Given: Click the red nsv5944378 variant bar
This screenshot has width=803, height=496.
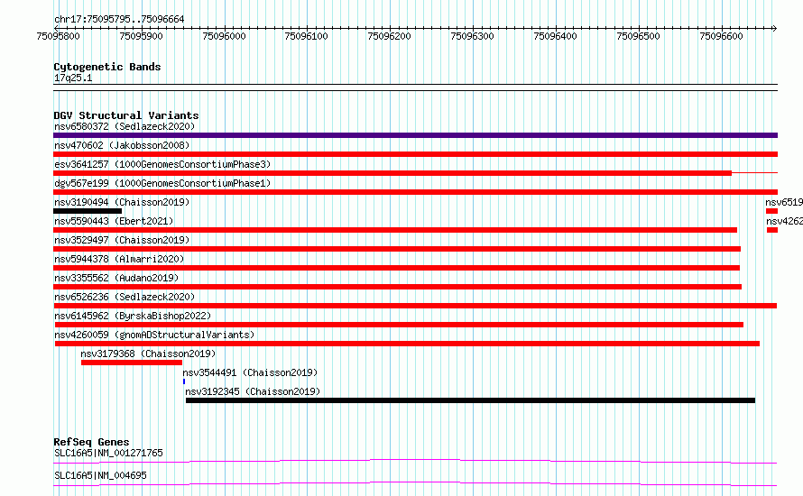Looking at the screenshot, I should [396, 268].
